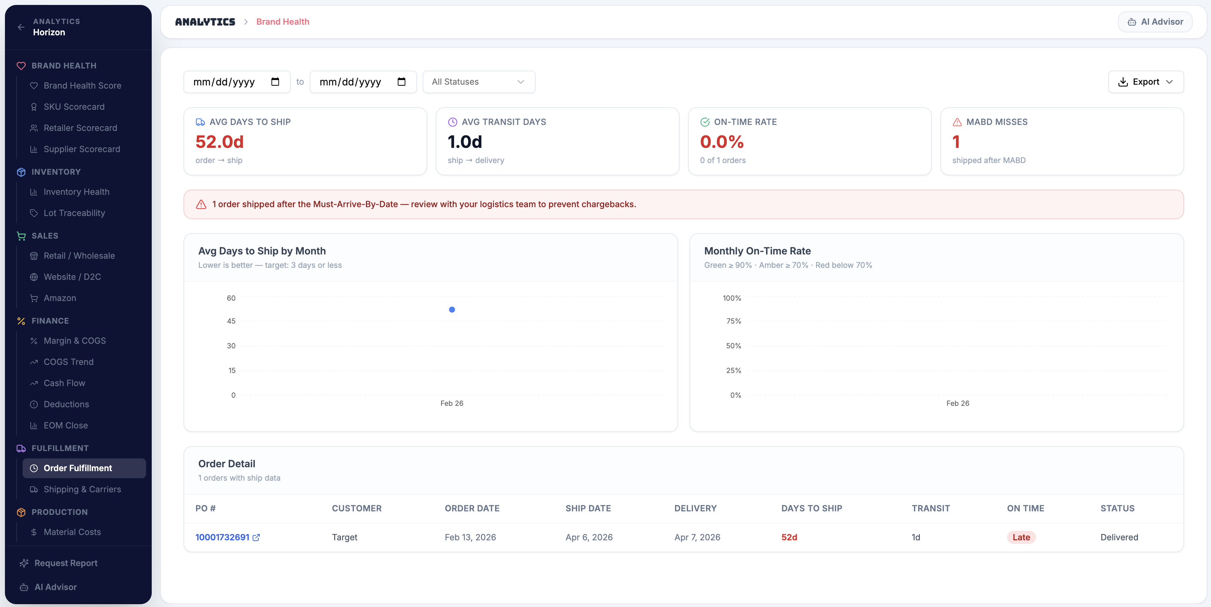Click the Brand Health heart icon
This screenshot has width=1211, height=607.
click(21, 66)
